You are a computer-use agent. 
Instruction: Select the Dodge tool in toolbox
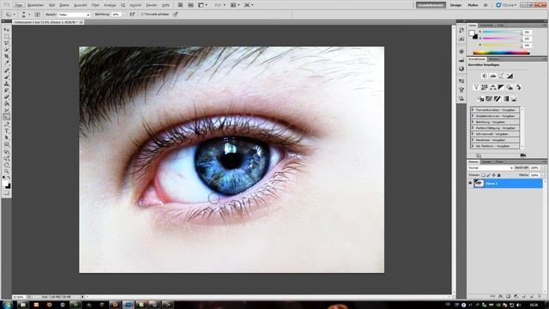[x=7, y=117]
